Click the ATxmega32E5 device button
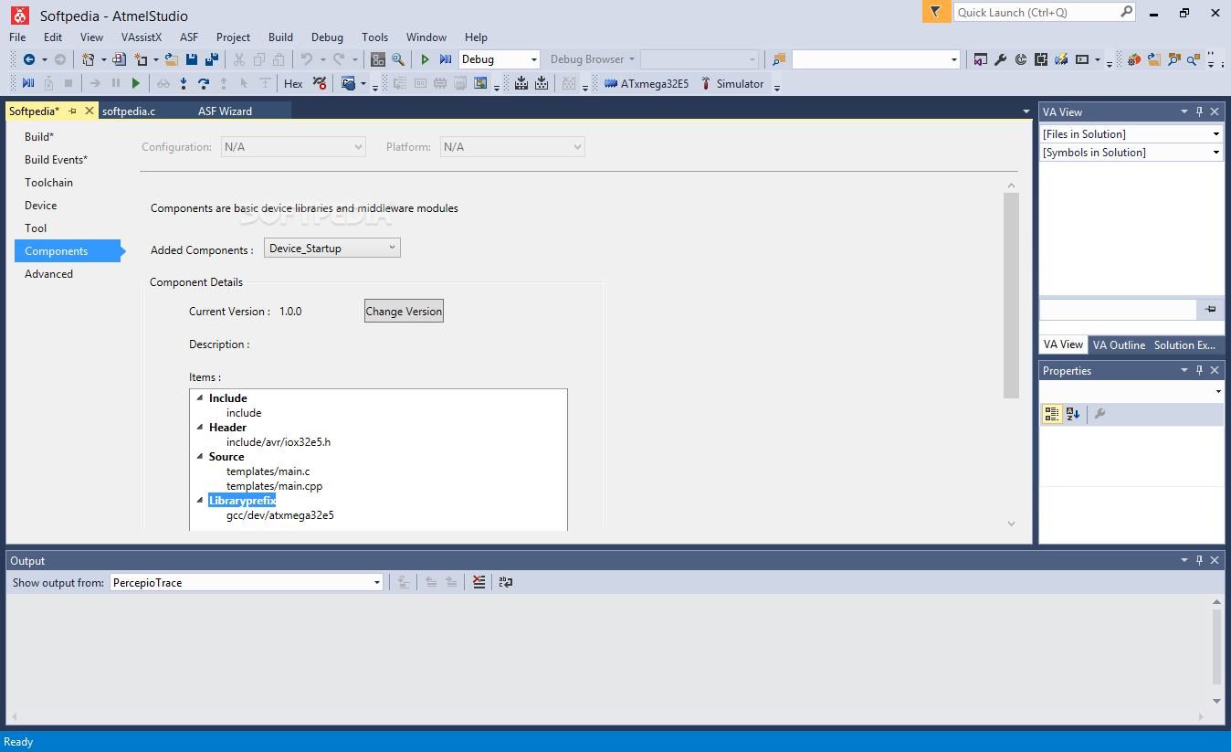1231x752 pixels. click(x=647, y=83)
